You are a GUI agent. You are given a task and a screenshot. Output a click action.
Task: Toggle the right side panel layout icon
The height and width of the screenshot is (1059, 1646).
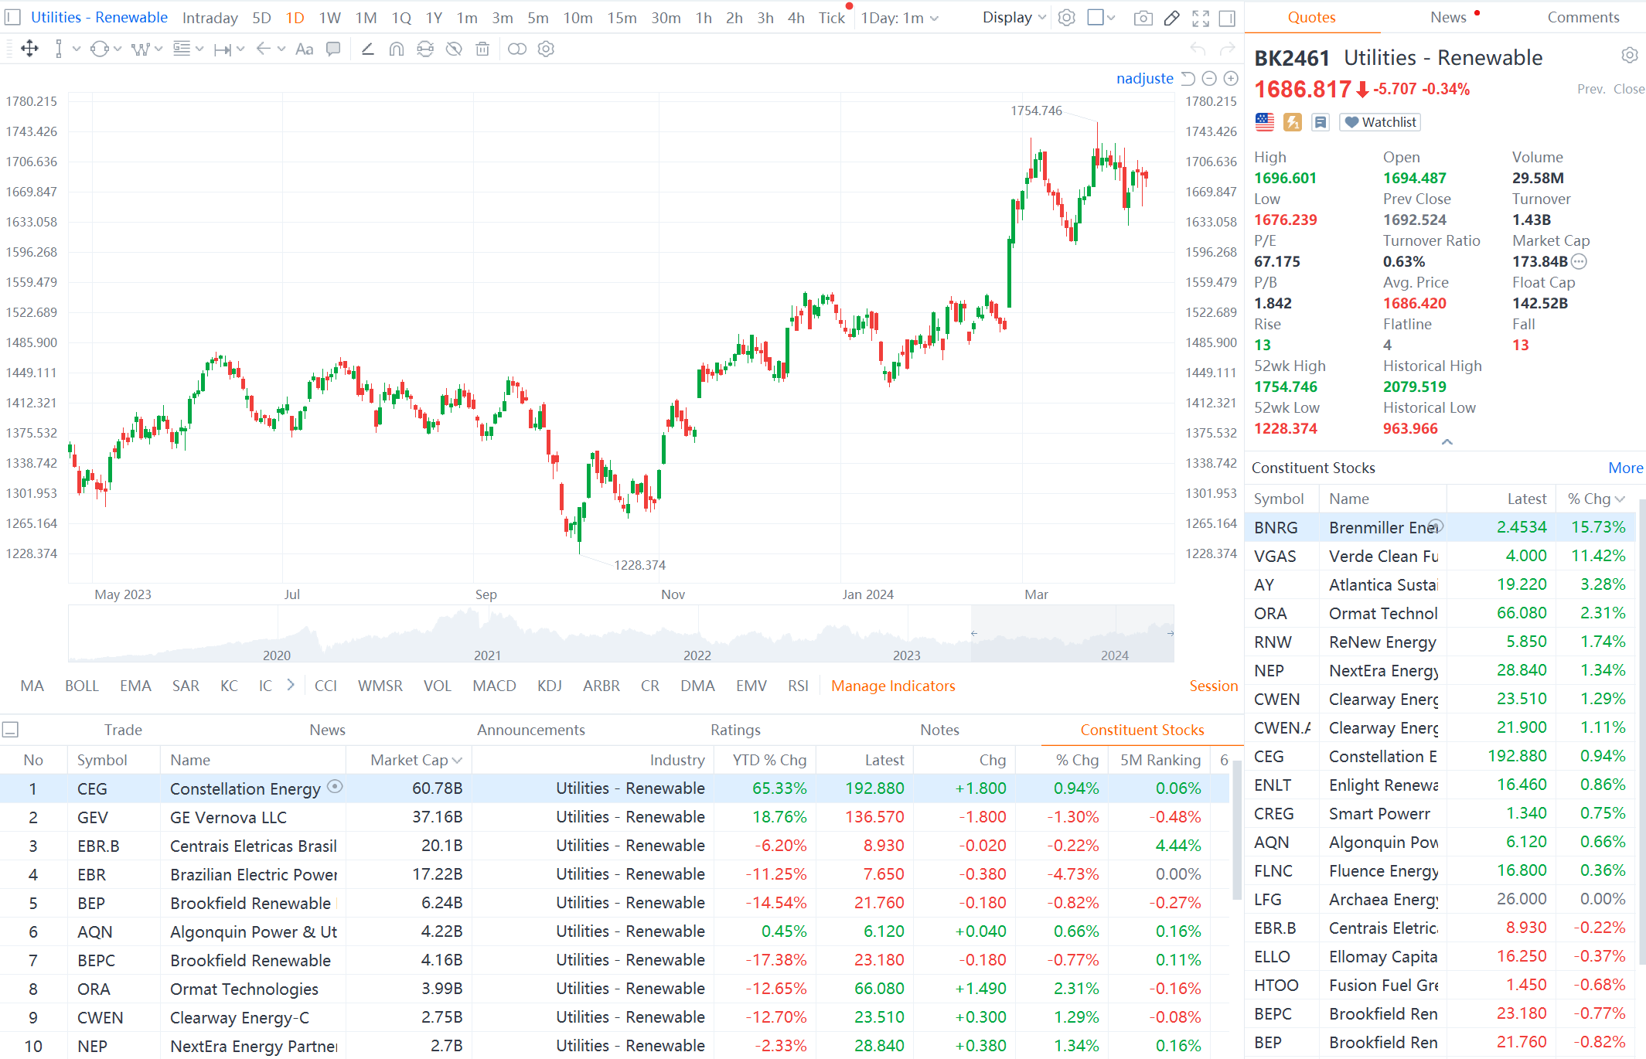coord(1227,18)
